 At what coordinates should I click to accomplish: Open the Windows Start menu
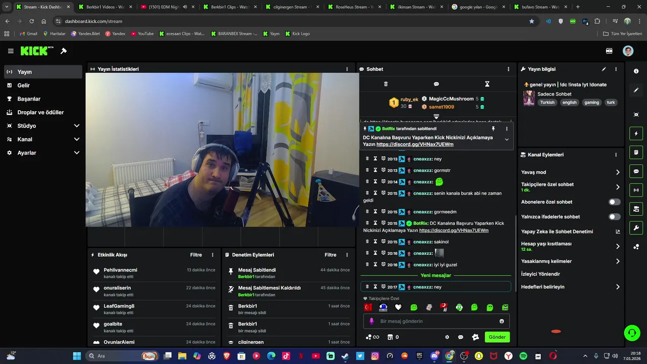[x=77, y=356]
